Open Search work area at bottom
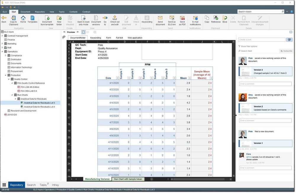Viewport: 296px width, 193px height. coord(31,185)
